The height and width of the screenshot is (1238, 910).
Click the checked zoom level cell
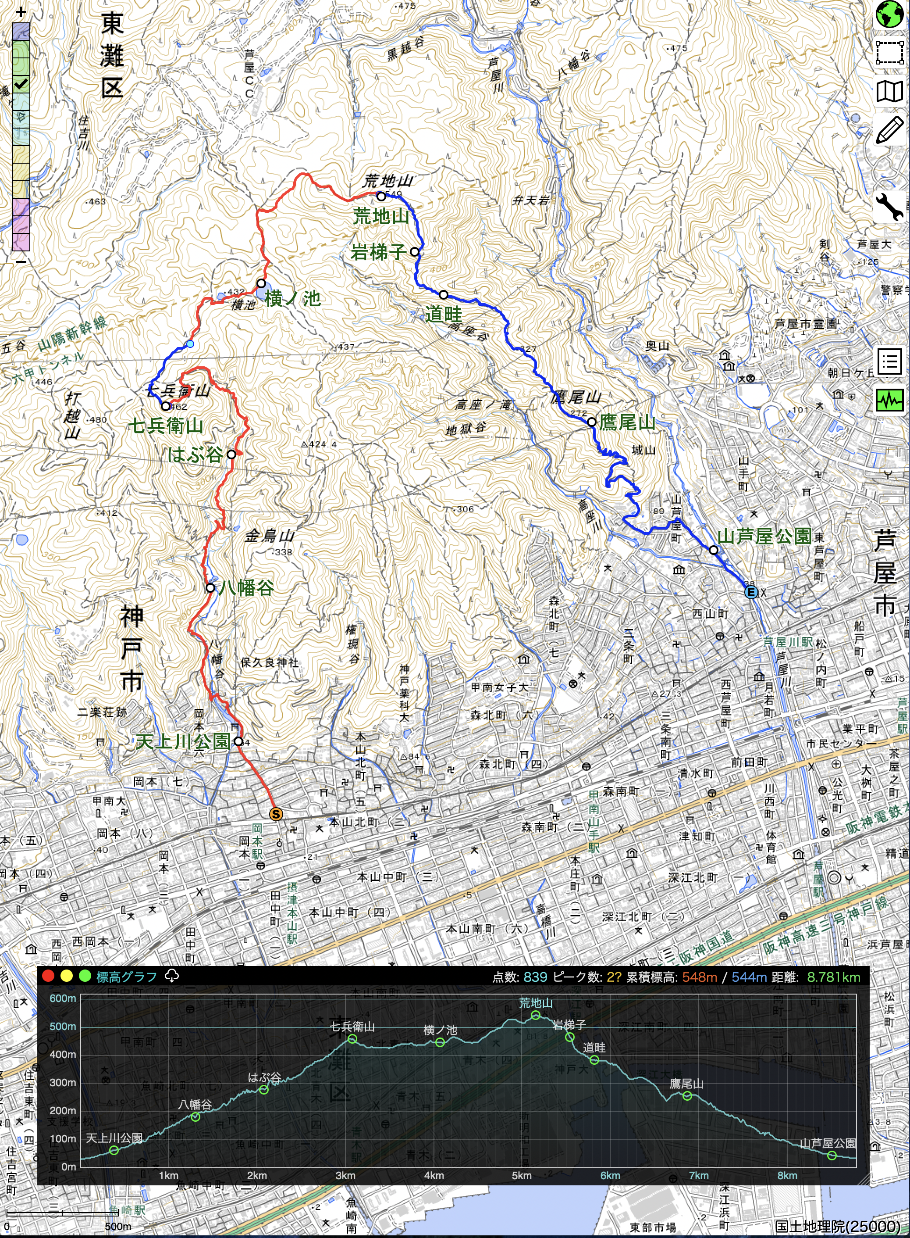coord(21,84)
